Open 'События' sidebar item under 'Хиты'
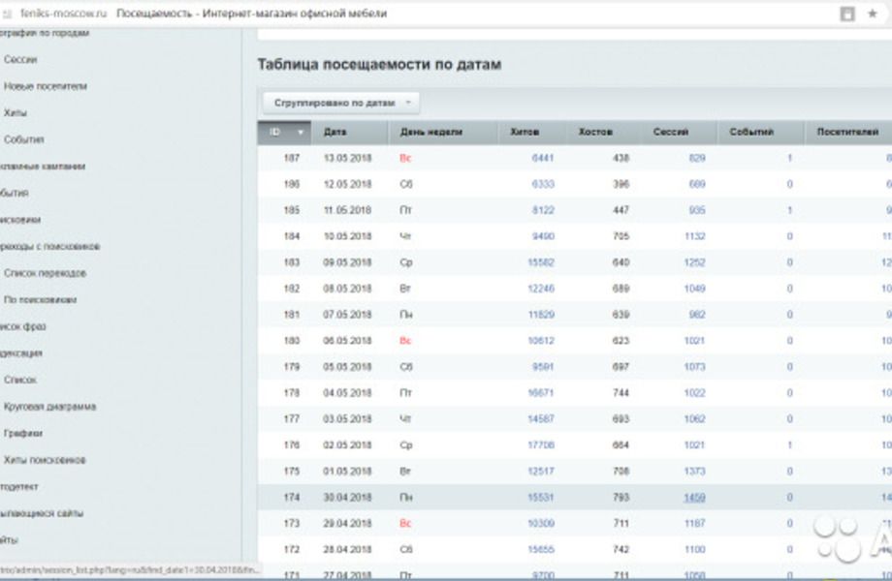Image resolution: width=892 pixels, height=581 pixels. click(24, 139)
